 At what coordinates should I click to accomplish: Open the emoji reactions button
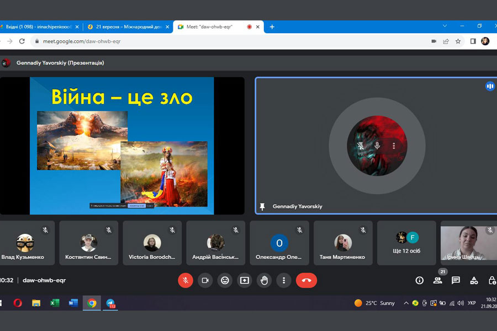[225, 280]
